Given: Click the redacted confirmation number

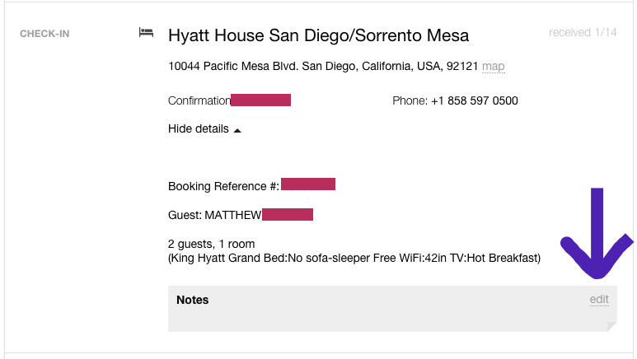Looking at the screenshot, I should 260,100.
